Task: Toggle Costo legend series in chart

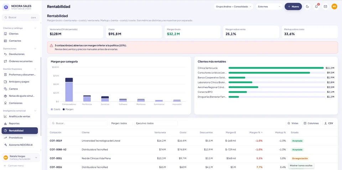Action: tap(56, 109)
